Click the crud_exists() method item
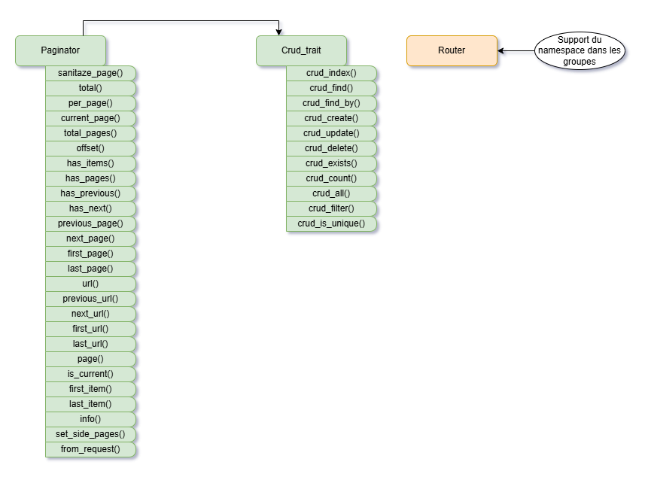This screenshot has width=645, height=477. 331,163
